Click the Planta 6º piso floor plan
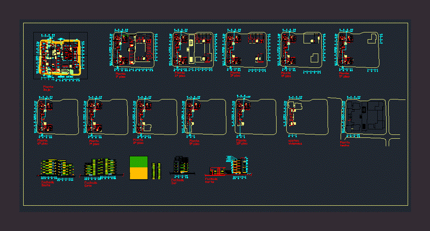This screenshot has width=430, height=231. click(57, 116)
